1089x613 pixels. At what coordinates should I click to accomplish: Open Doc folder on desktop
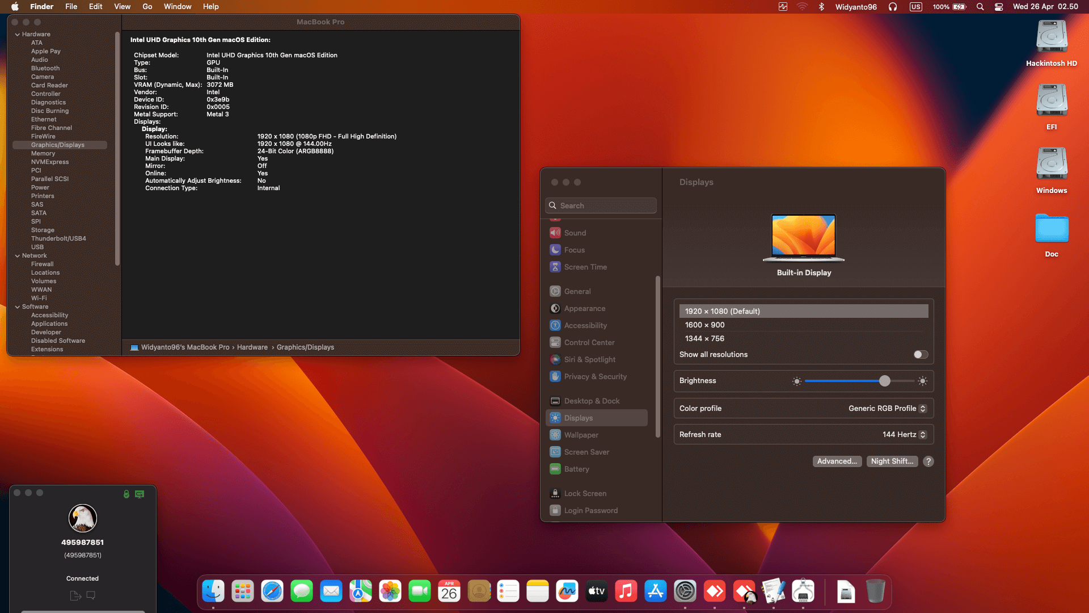[x=1052, y=229]
